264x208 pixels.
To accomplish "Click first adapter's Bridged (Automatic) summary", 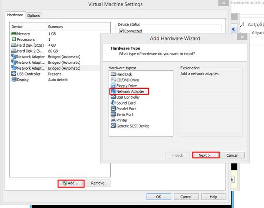I will (64, 57).
